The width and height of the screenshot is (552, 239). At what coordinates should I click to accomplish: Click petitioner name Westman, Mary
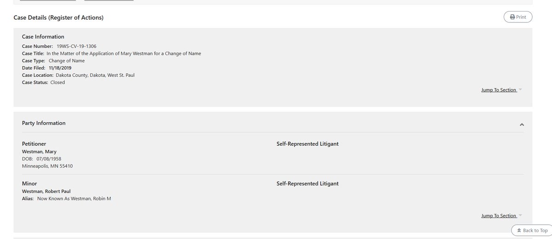(39, 151)
